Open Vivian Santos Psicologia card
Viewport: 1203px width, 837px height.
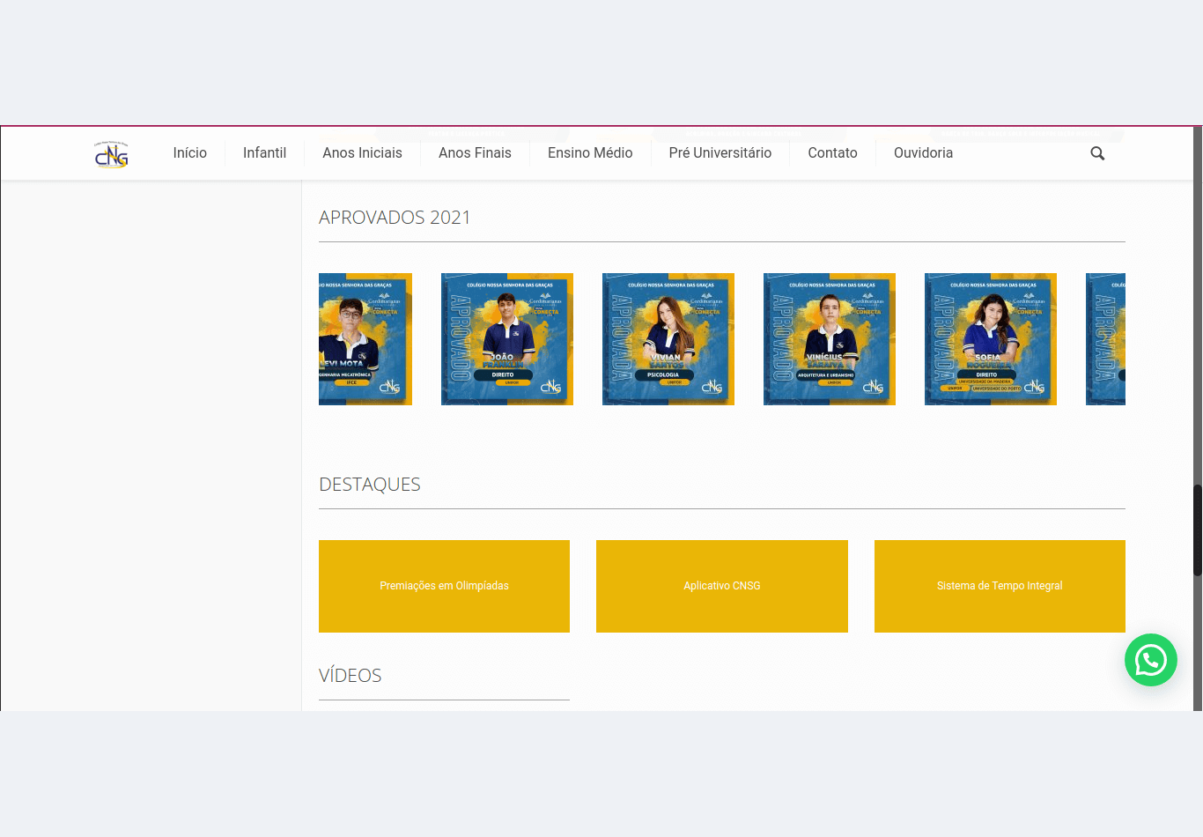[668, 339]
